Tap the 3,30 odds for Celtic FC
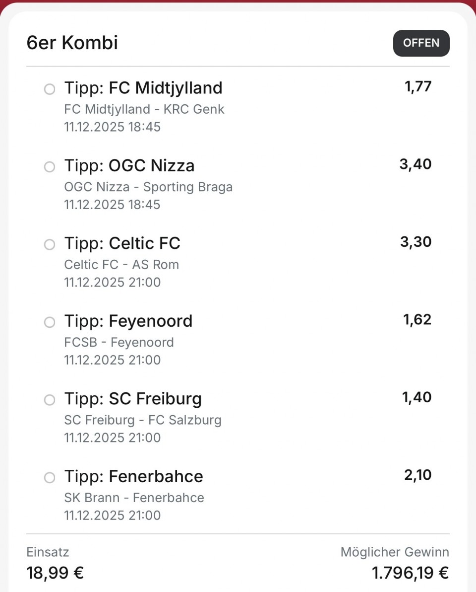The height and width of the screenshot is (592, 476). [416, 242]
